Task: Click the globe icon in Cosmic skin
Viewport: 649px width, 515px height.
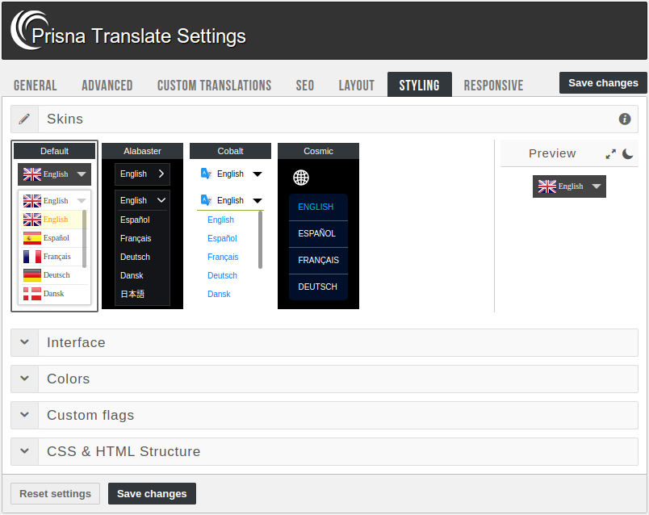Action: pyautogui.click(x=300, y=178)
